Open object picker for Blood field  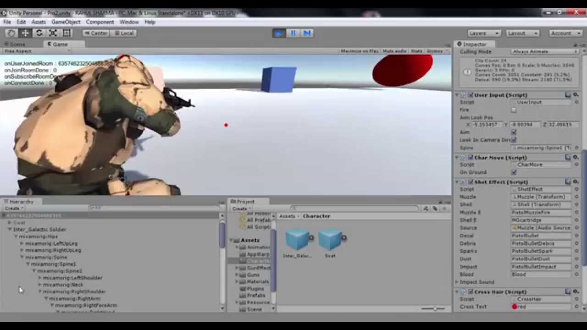click(x=576, y=275)
